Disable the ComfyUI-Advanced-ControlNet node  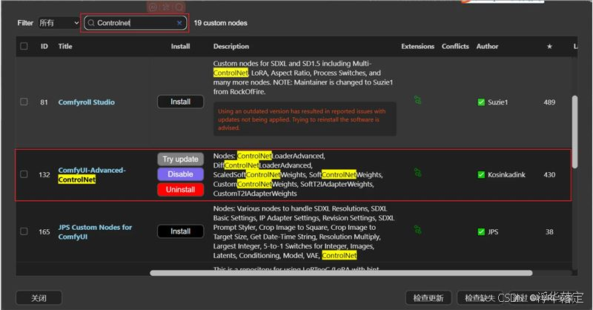pos(180,174)
